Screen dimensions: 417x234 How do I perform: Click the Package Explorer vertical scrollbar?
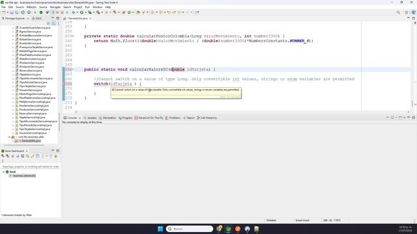(59, 122)
